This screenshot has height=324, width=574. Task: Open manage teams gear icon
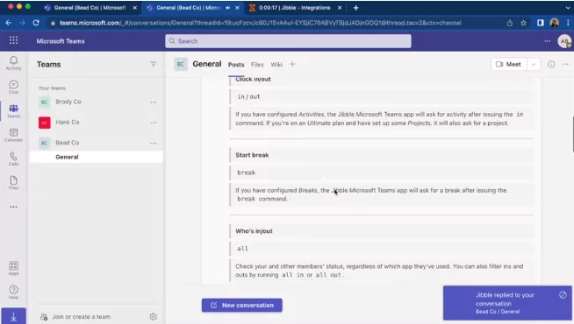tap(154, 317)
